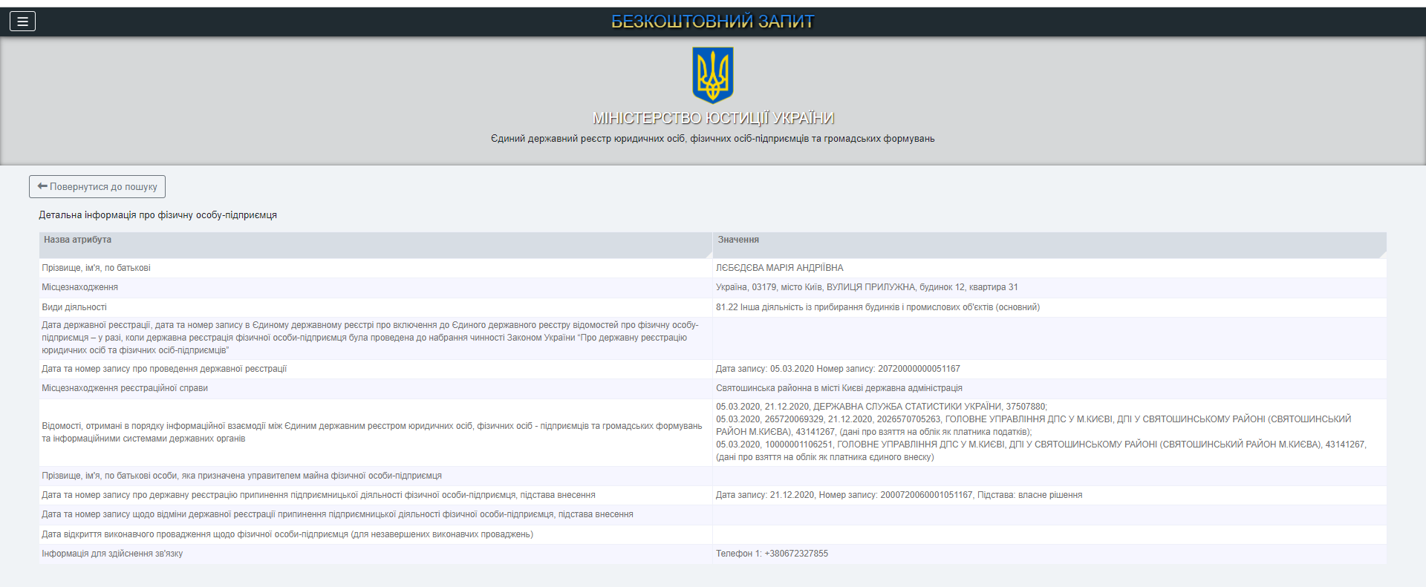Select the "Назва атрибута" column header
Viewport: 1426px width, 587px height.
click(x=77, y=240)
